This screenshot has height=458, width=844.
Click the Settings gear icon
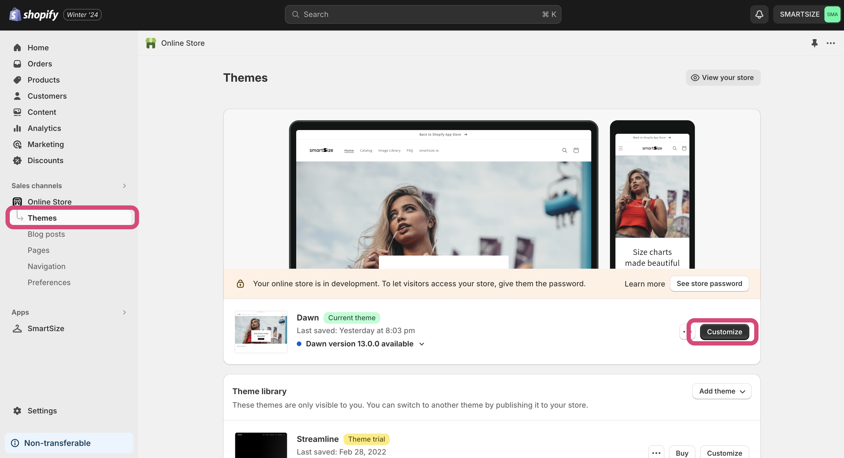[x=17, y=411]
